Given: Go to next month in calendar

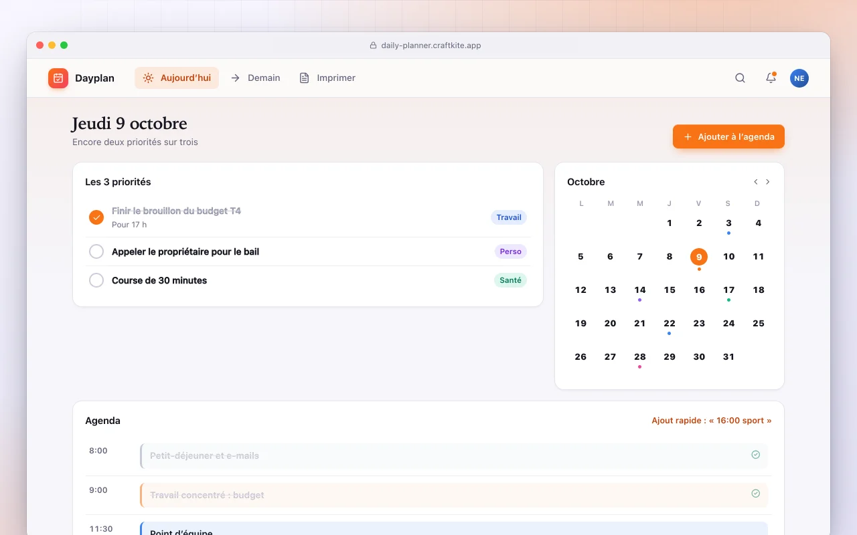Looking at the screenshot, I should tap(768, 182).
